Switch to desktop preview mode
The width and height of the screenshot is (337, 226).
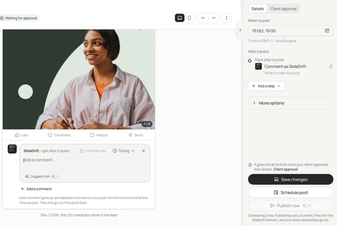click(x=180, y=18)
